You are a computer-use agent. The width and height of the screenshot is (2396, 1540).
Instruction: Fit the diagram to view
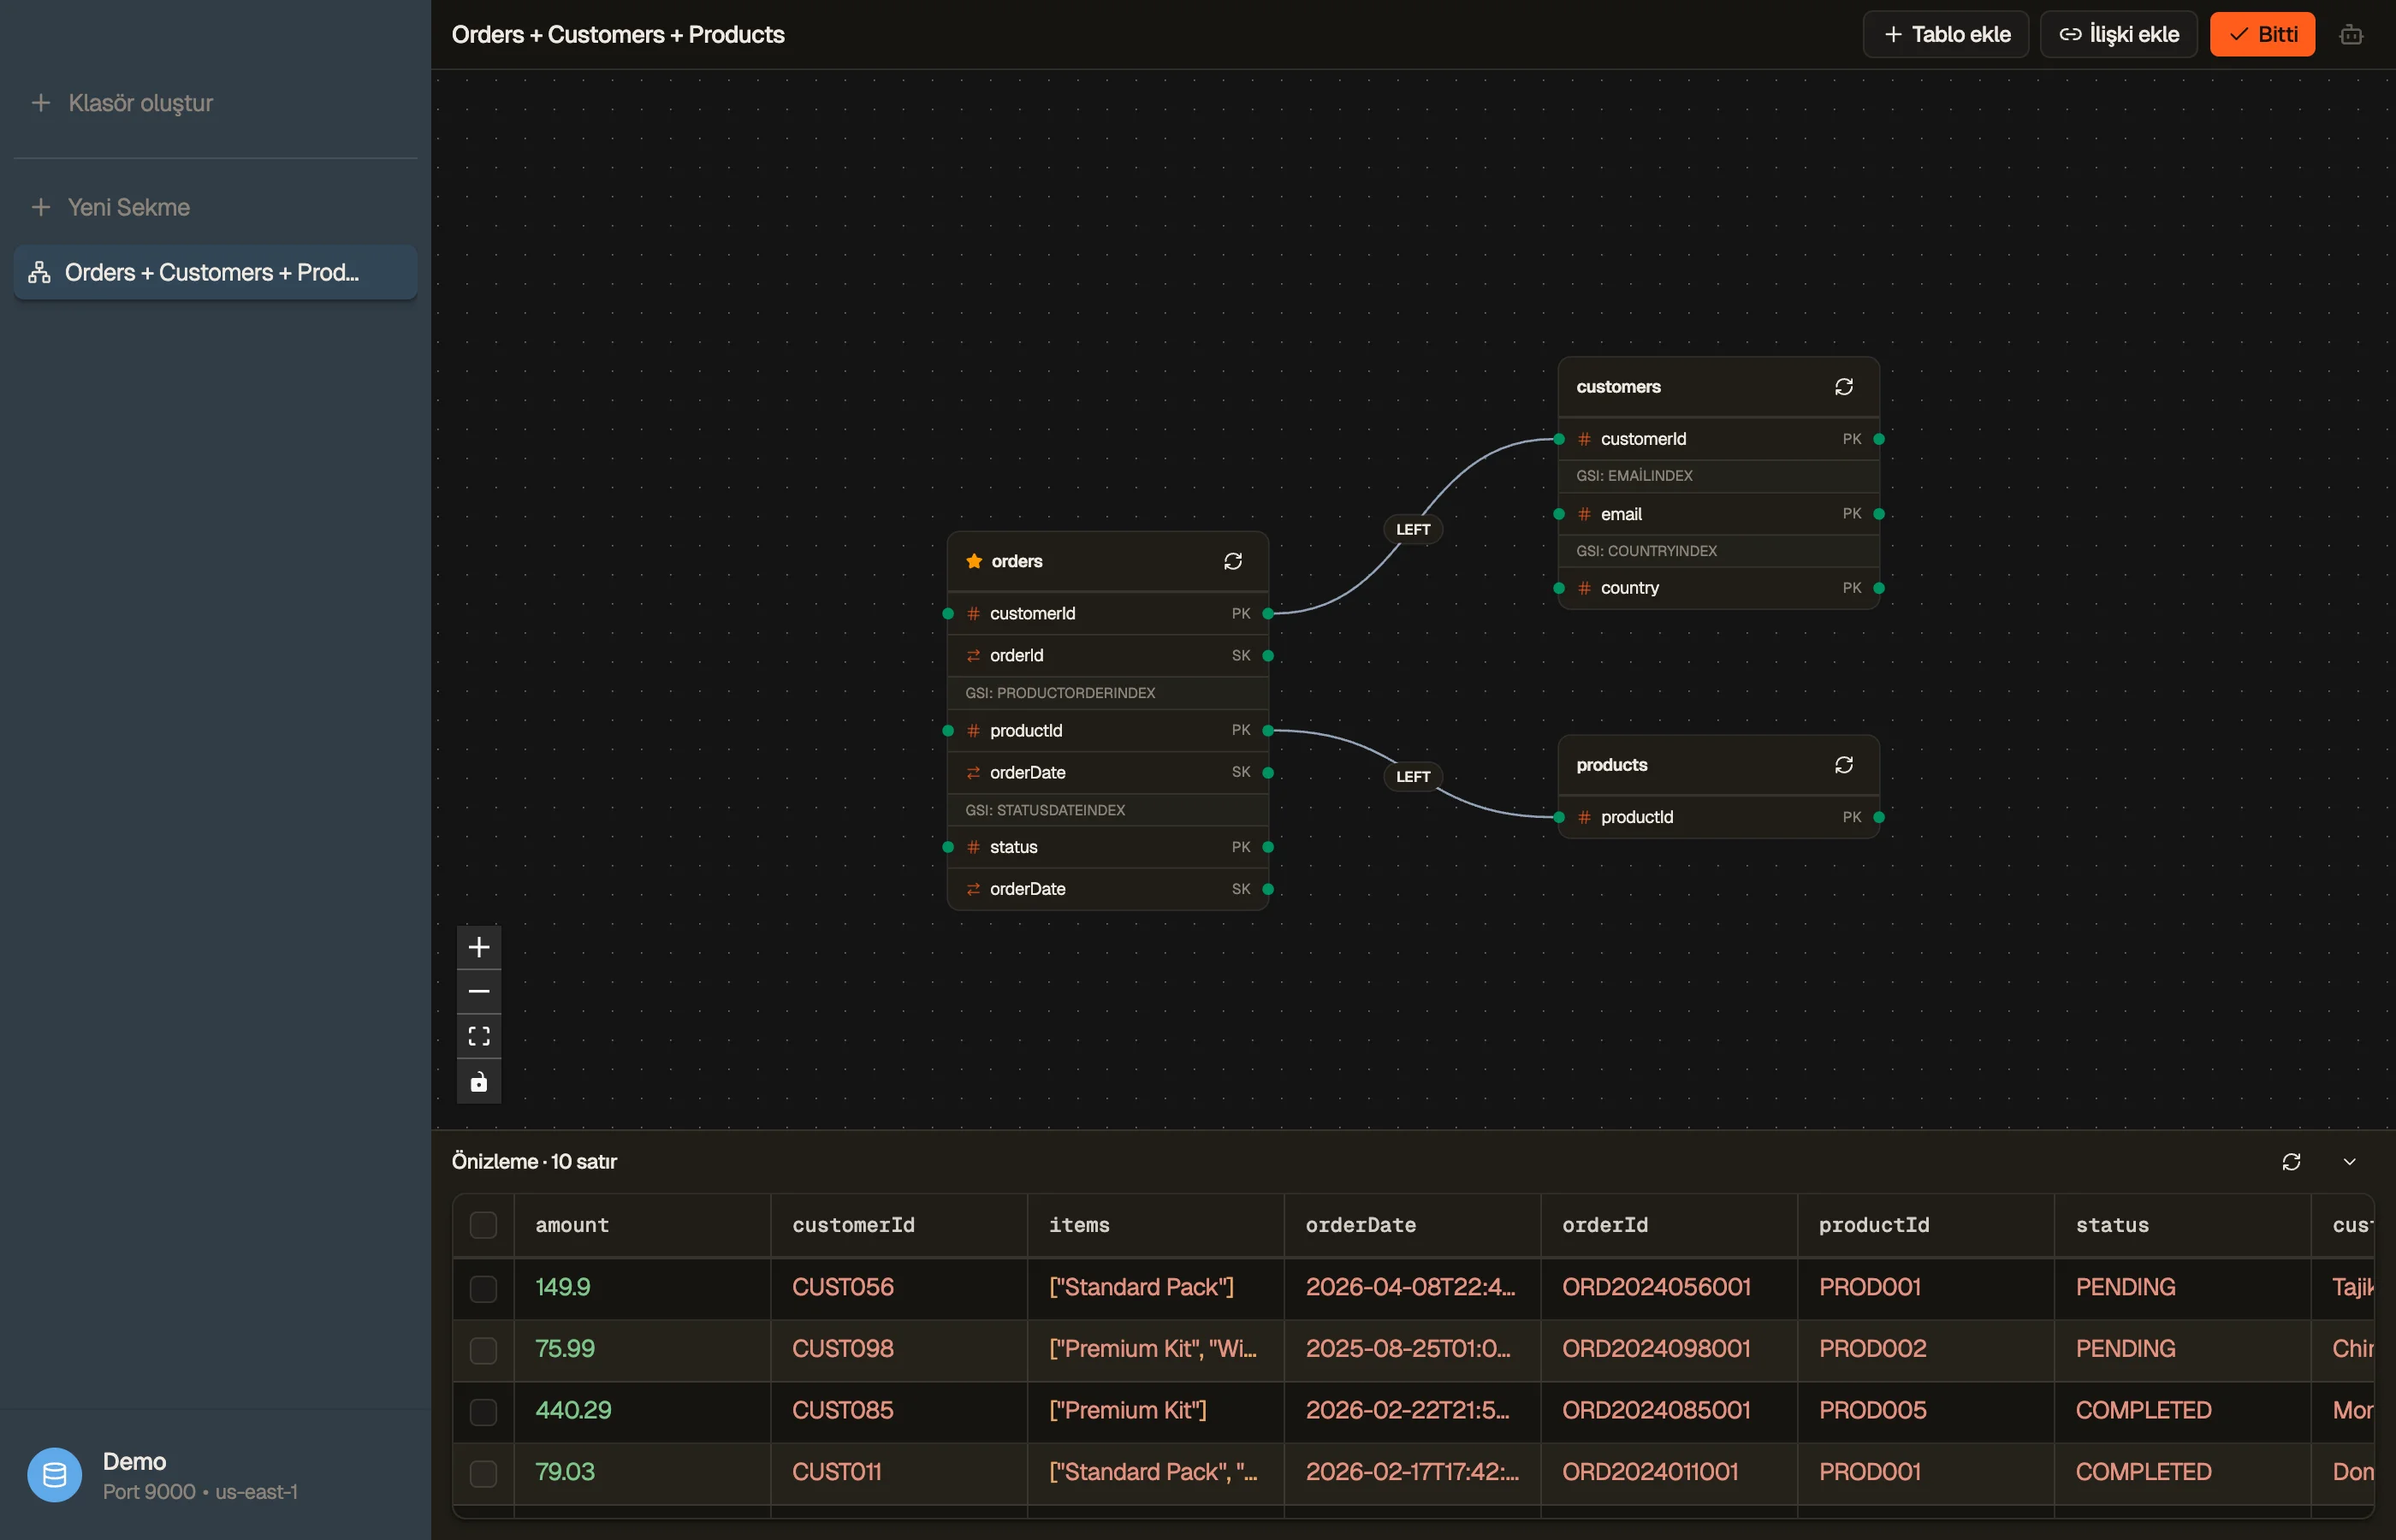click(479, 1037)
